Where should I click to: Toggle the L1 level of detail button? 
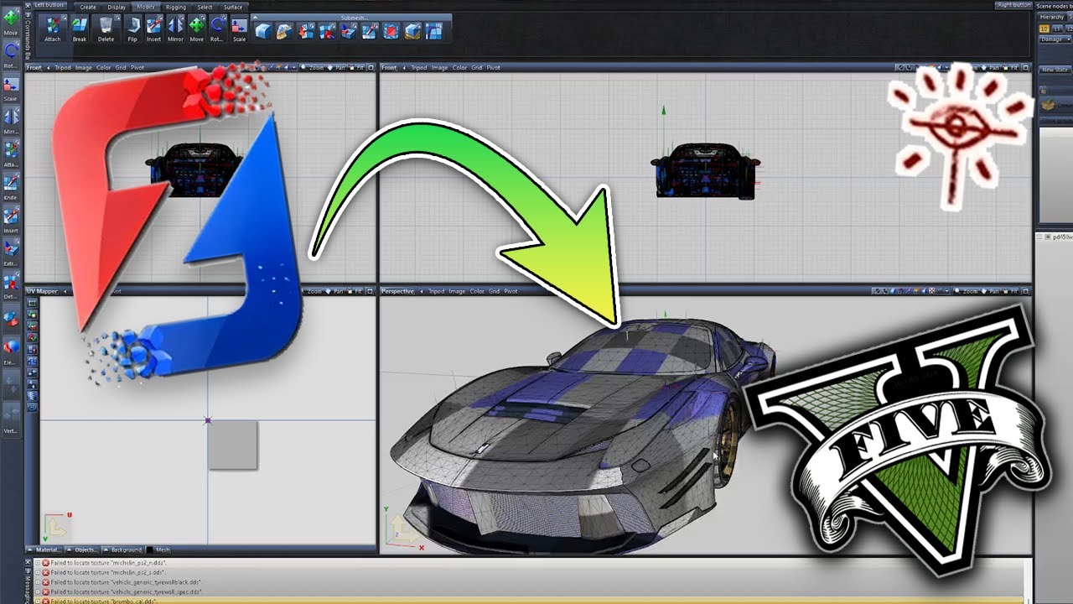pyautogui.click(x=1056, y=29)
